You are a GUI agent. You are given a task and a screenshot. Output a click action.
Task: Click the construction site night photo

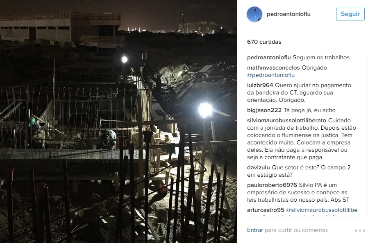pos(118,122)
